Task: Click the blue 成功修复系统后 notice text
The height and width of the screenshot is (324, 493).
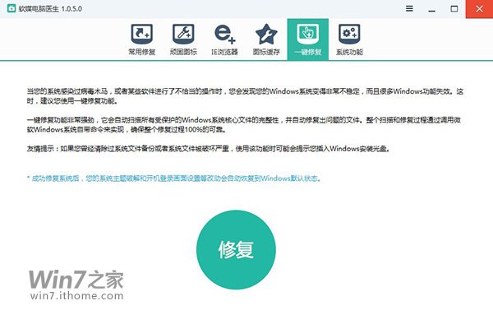Action: tap(174, 178)
